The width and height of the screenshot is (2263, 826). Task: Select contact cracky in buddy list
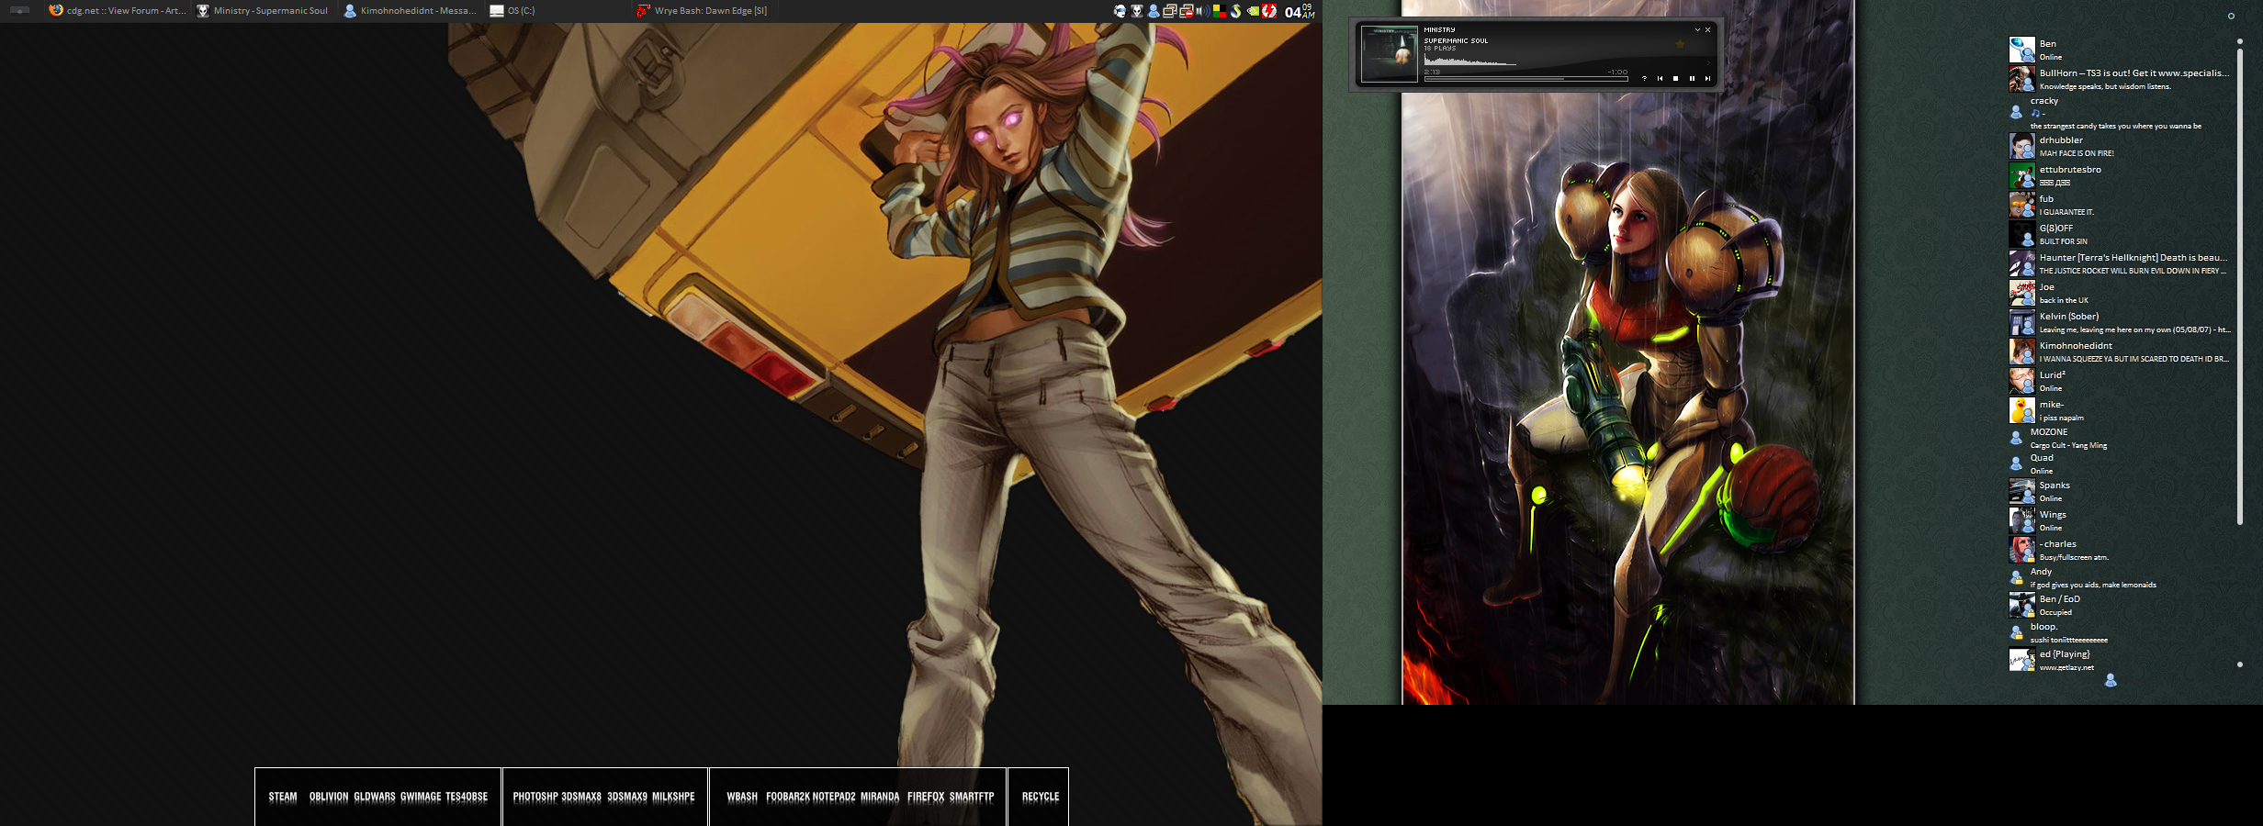click(2120, 113)
